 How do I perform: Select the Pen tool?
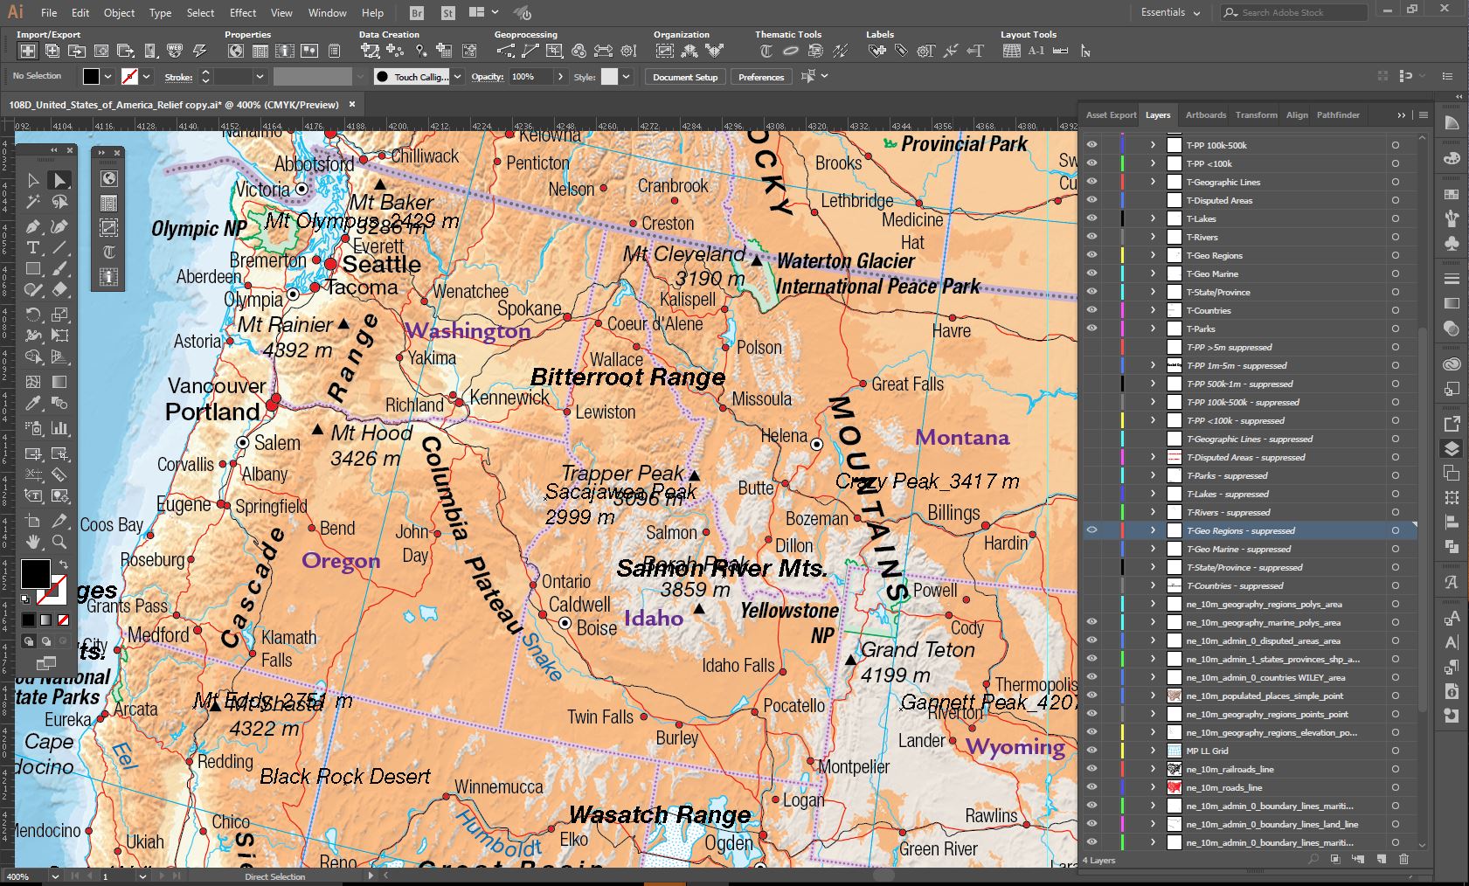pos(33,226)
